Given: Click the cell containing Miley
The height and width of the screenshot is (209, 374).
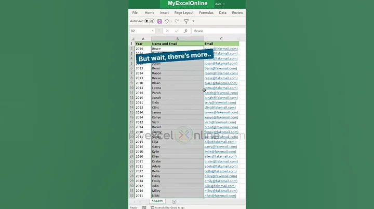Looking at the screenshot, I should pyautogui.click(x=178, y=191).
